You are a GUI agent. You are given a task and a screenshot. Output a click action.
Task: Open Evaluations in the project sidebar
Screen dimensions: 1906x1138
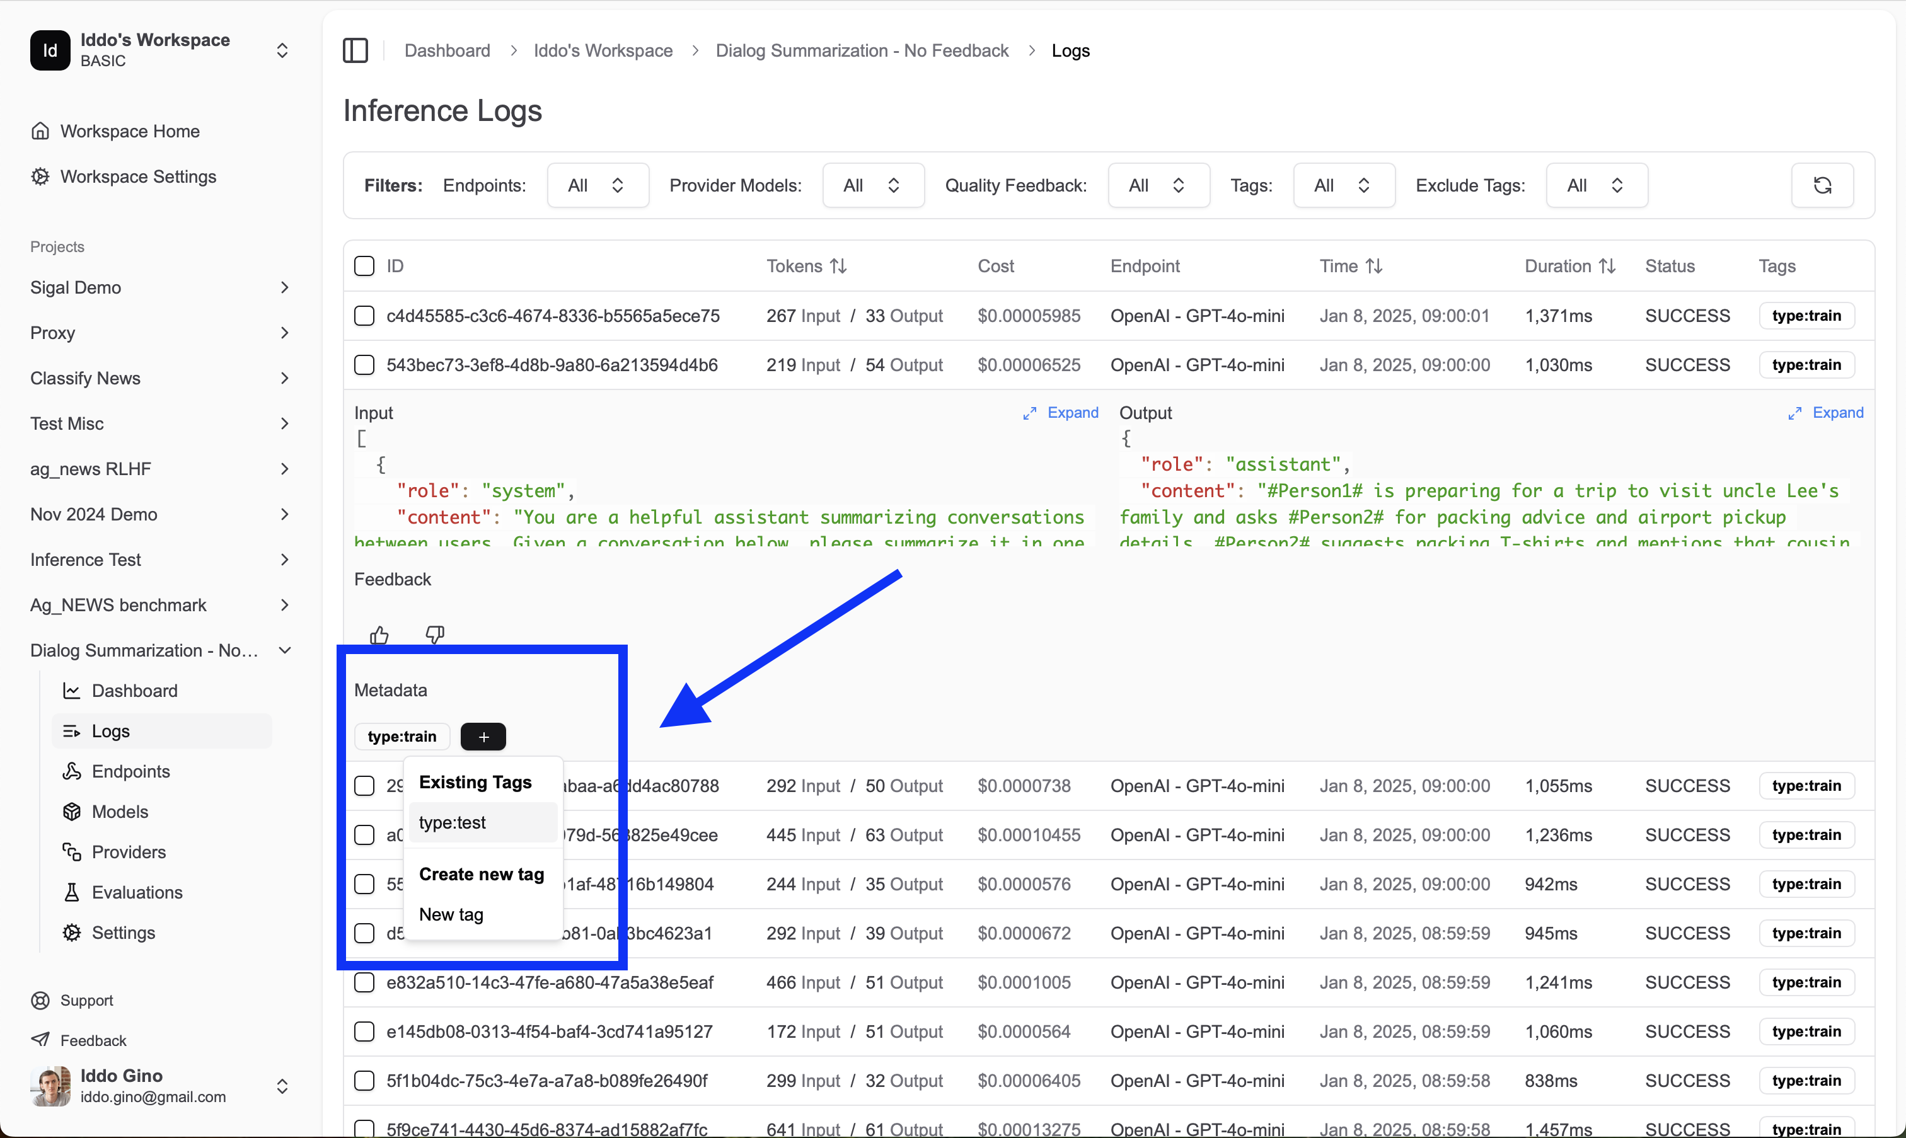coord(139,892)
